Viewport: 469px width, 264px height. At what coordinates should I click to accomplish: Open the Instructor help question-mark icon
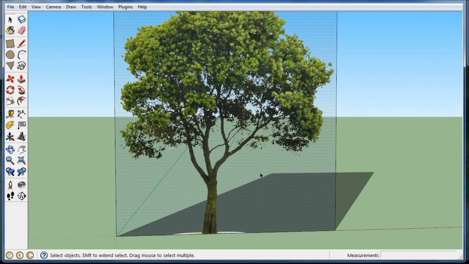pyautogui.click(x=44, y=255)
